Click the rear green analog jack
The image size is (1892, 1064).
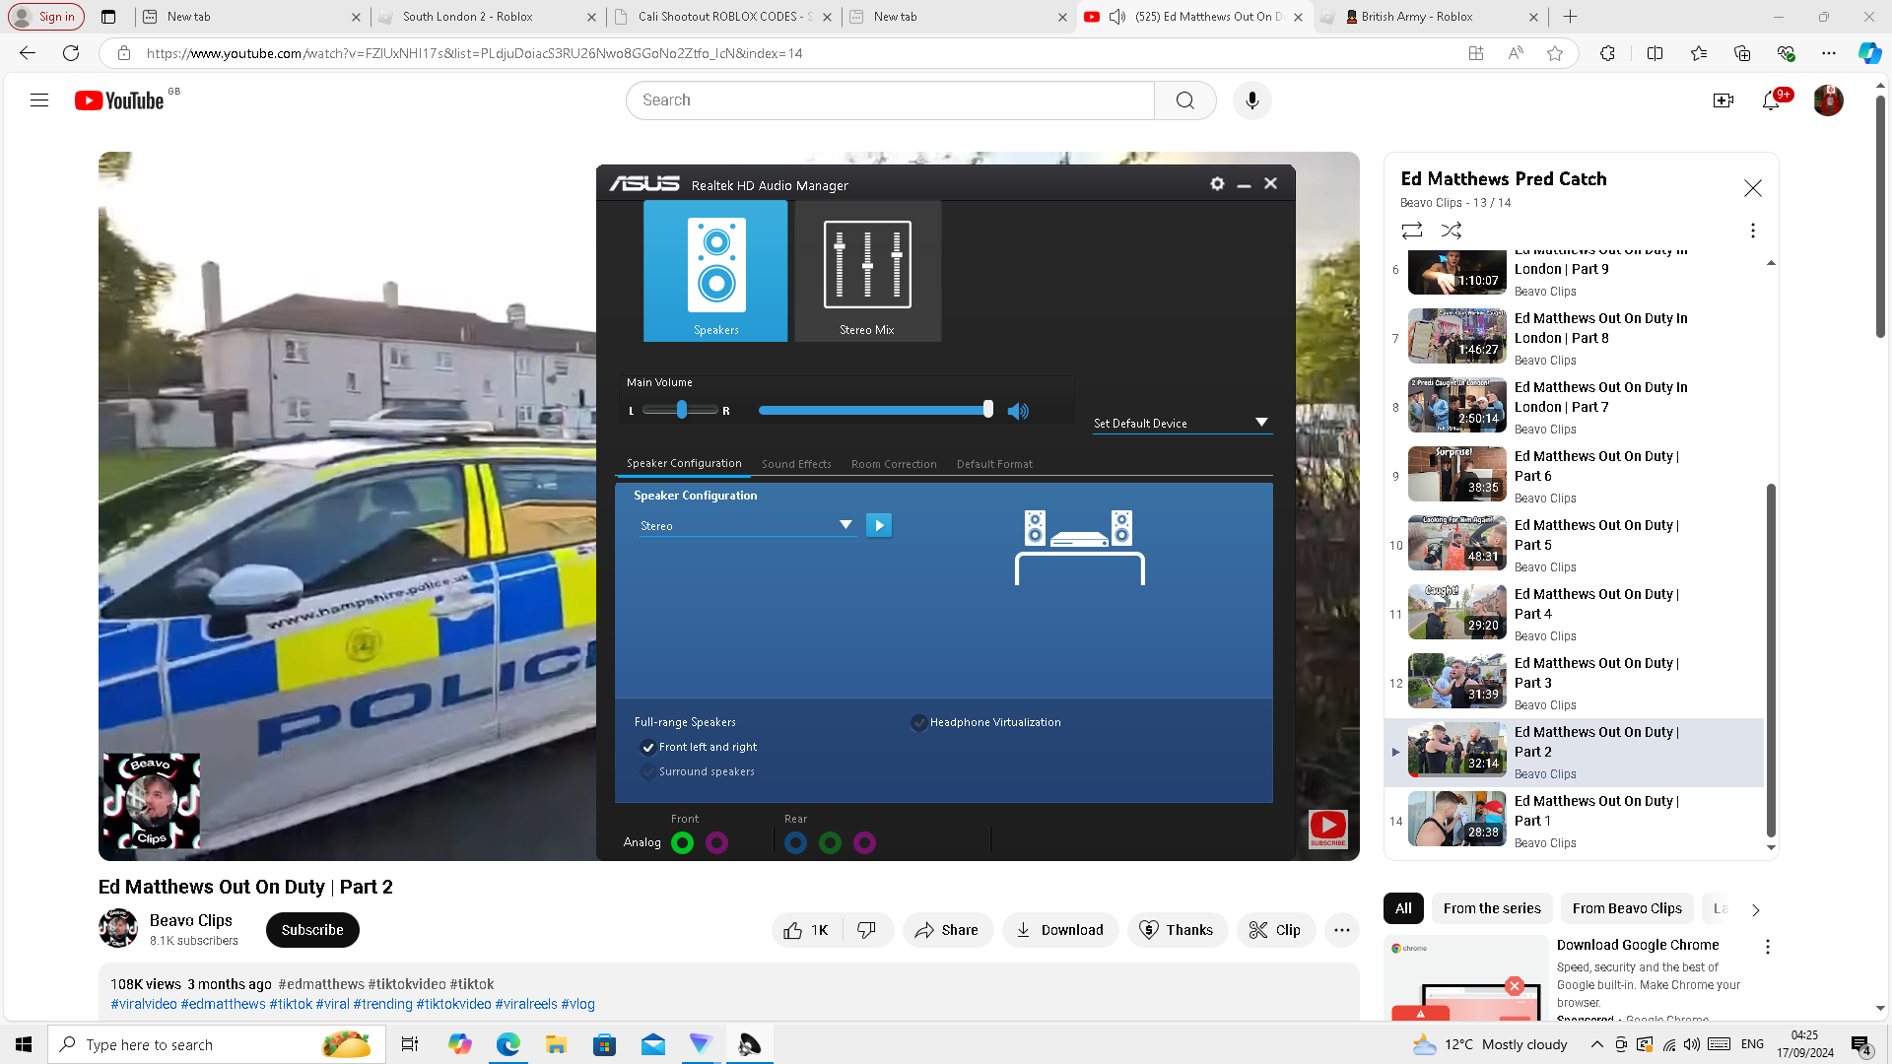click(x=830, y=842)
